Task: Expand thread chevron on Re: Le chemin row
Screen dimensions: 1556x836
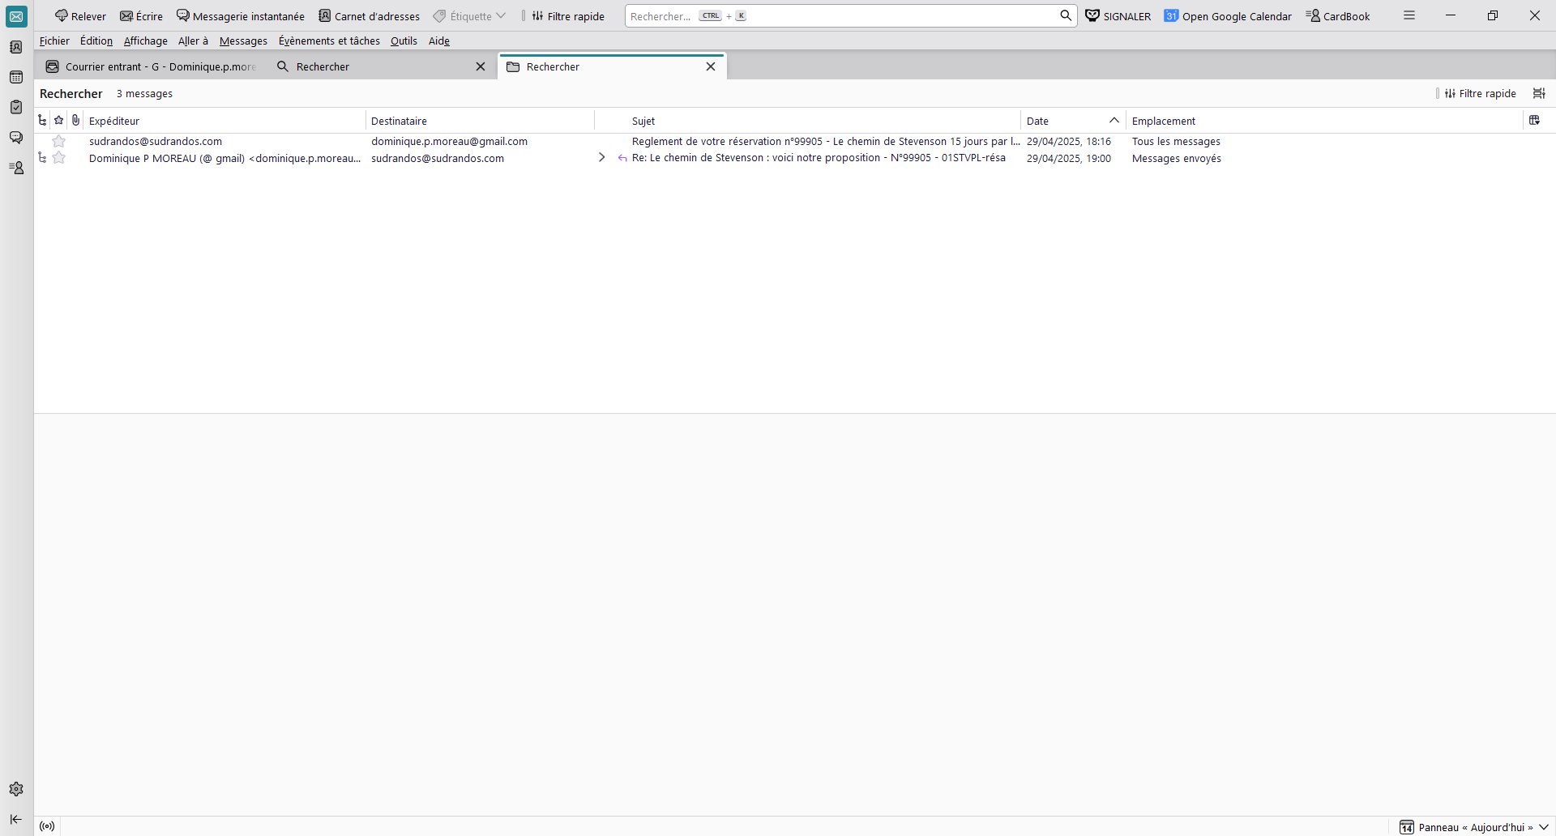Action: pos(601,158)
